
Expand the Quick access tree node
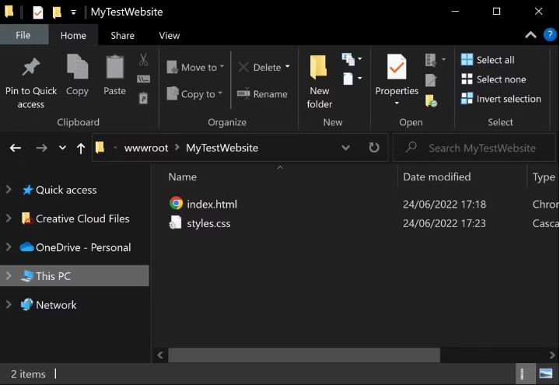coord(9,190)
